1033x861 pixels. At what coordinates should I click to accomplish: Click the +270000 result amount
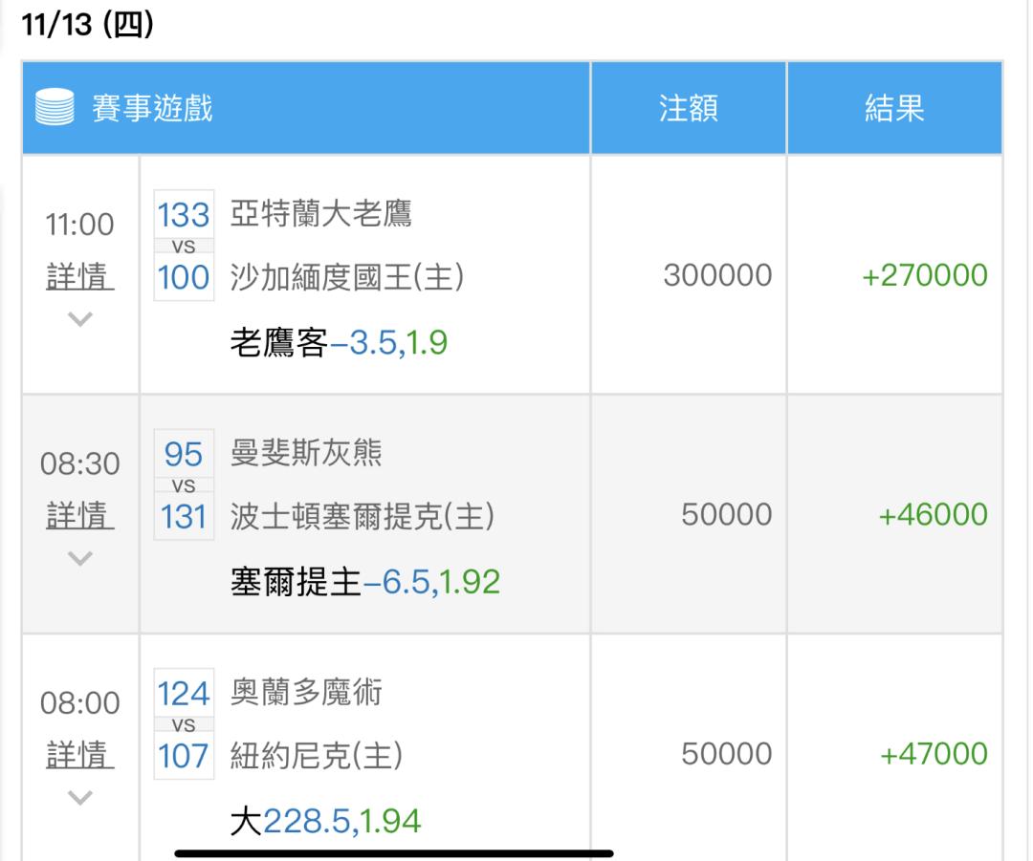924,275
